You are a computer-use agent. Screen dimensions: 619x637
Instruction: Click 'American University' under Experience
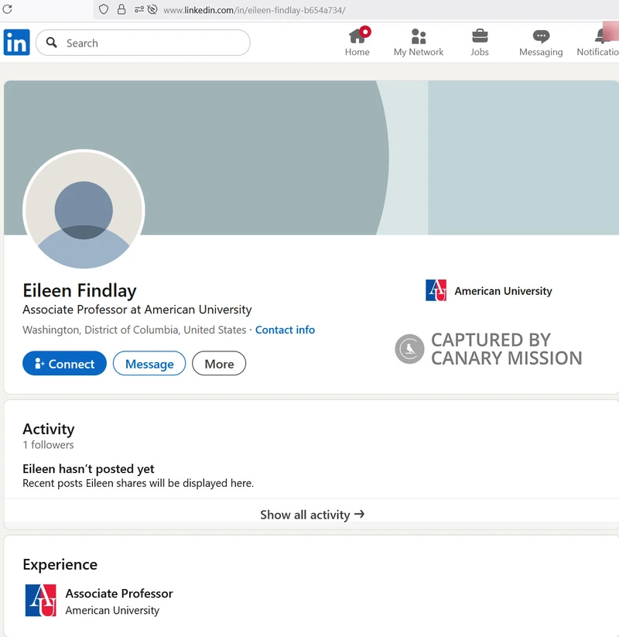(x=112, y=610)
